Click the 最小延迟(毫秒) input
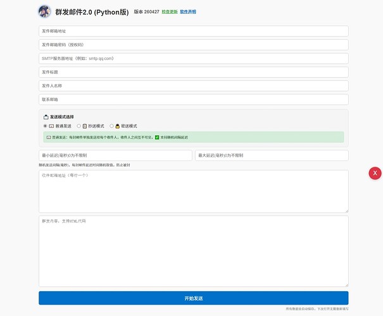Screen dimensions: 383x316 [115, 155]
